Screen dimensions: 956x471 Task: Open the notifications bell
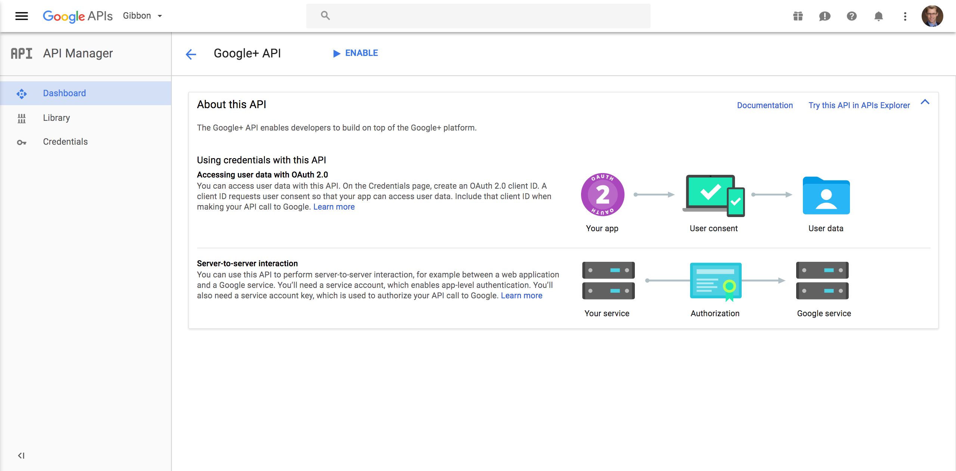[879, 16]
